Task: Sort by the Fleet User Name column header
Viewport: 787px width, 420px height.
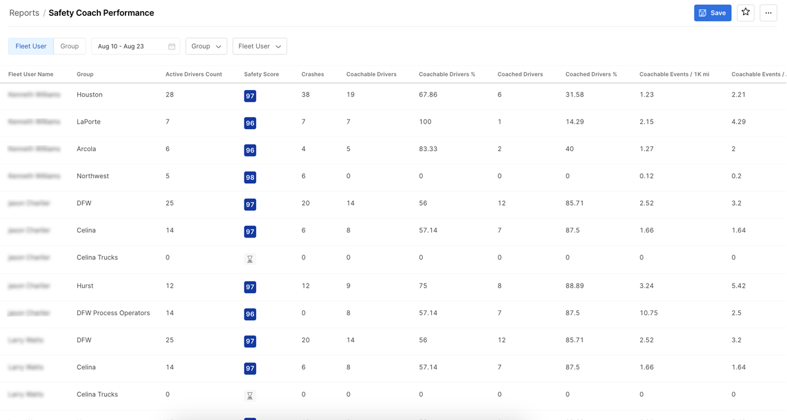Action: pyautogui.click(x=31, y=74)
